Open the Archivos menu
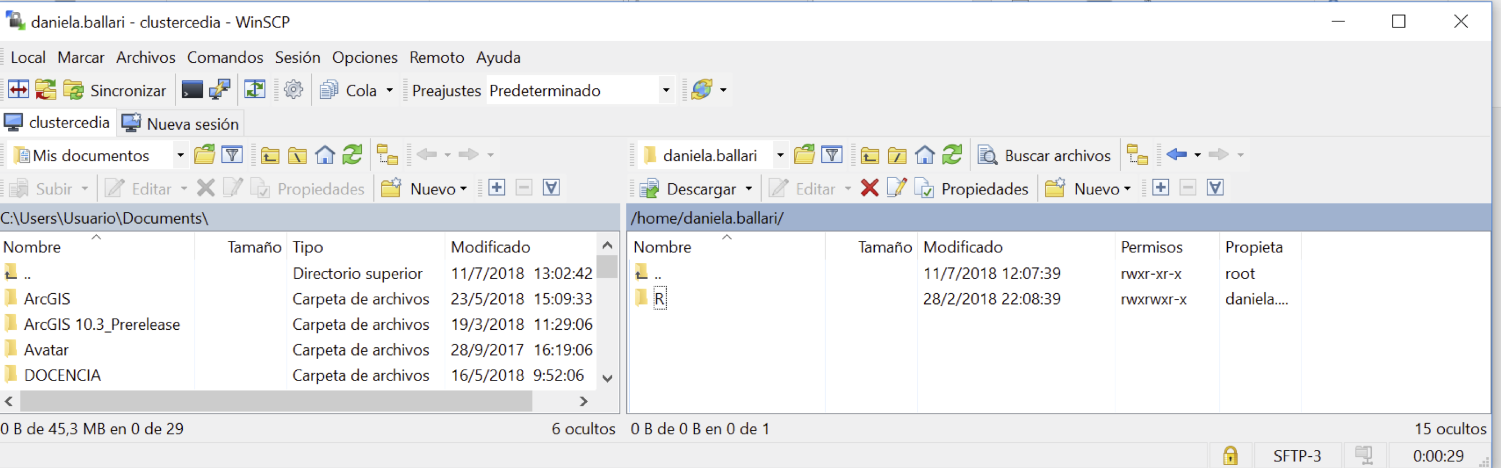Viewport: 1501px width, 468px height. 146,57
